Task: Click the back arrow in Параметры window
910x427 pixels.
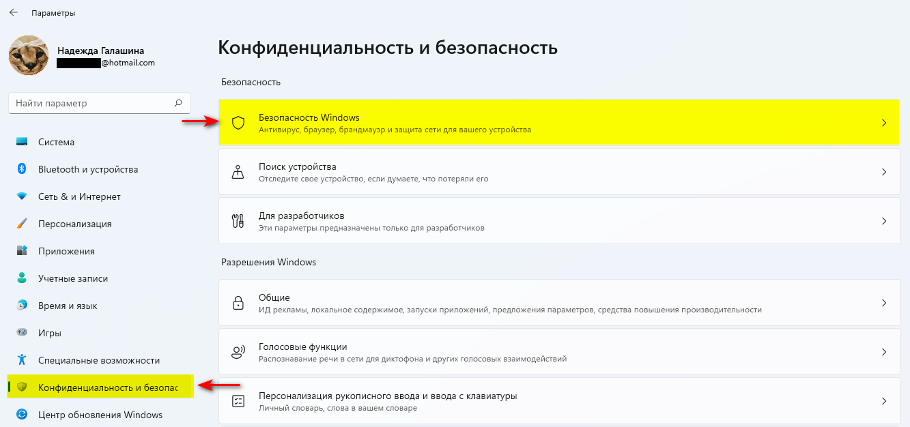Action: click(14, 12)
